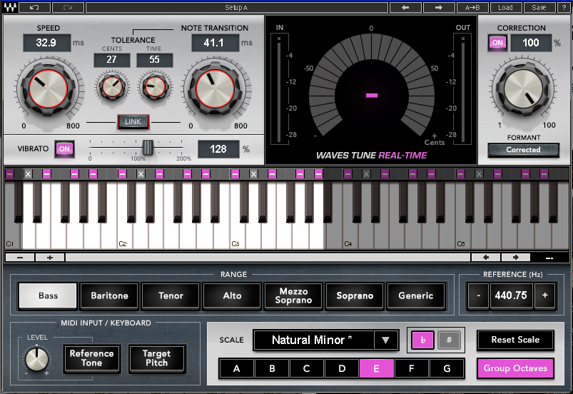Decrease reference Hz with minus
This screenshot has height=394, width=573.
(478, 295)
